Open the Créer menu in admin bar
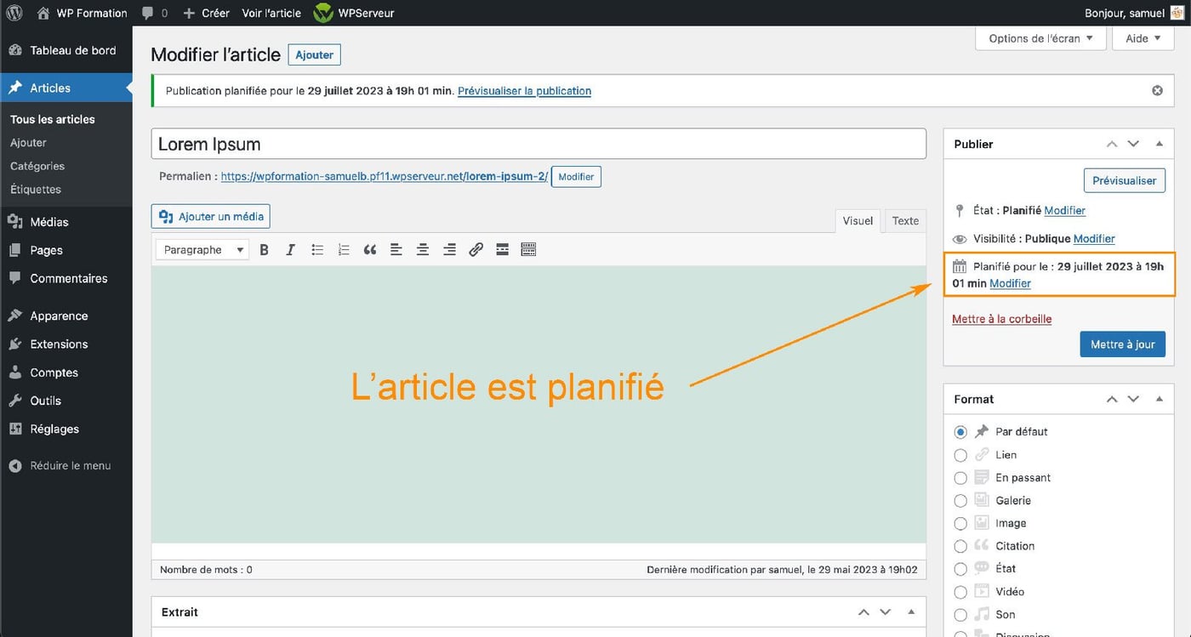 (206, 12)
